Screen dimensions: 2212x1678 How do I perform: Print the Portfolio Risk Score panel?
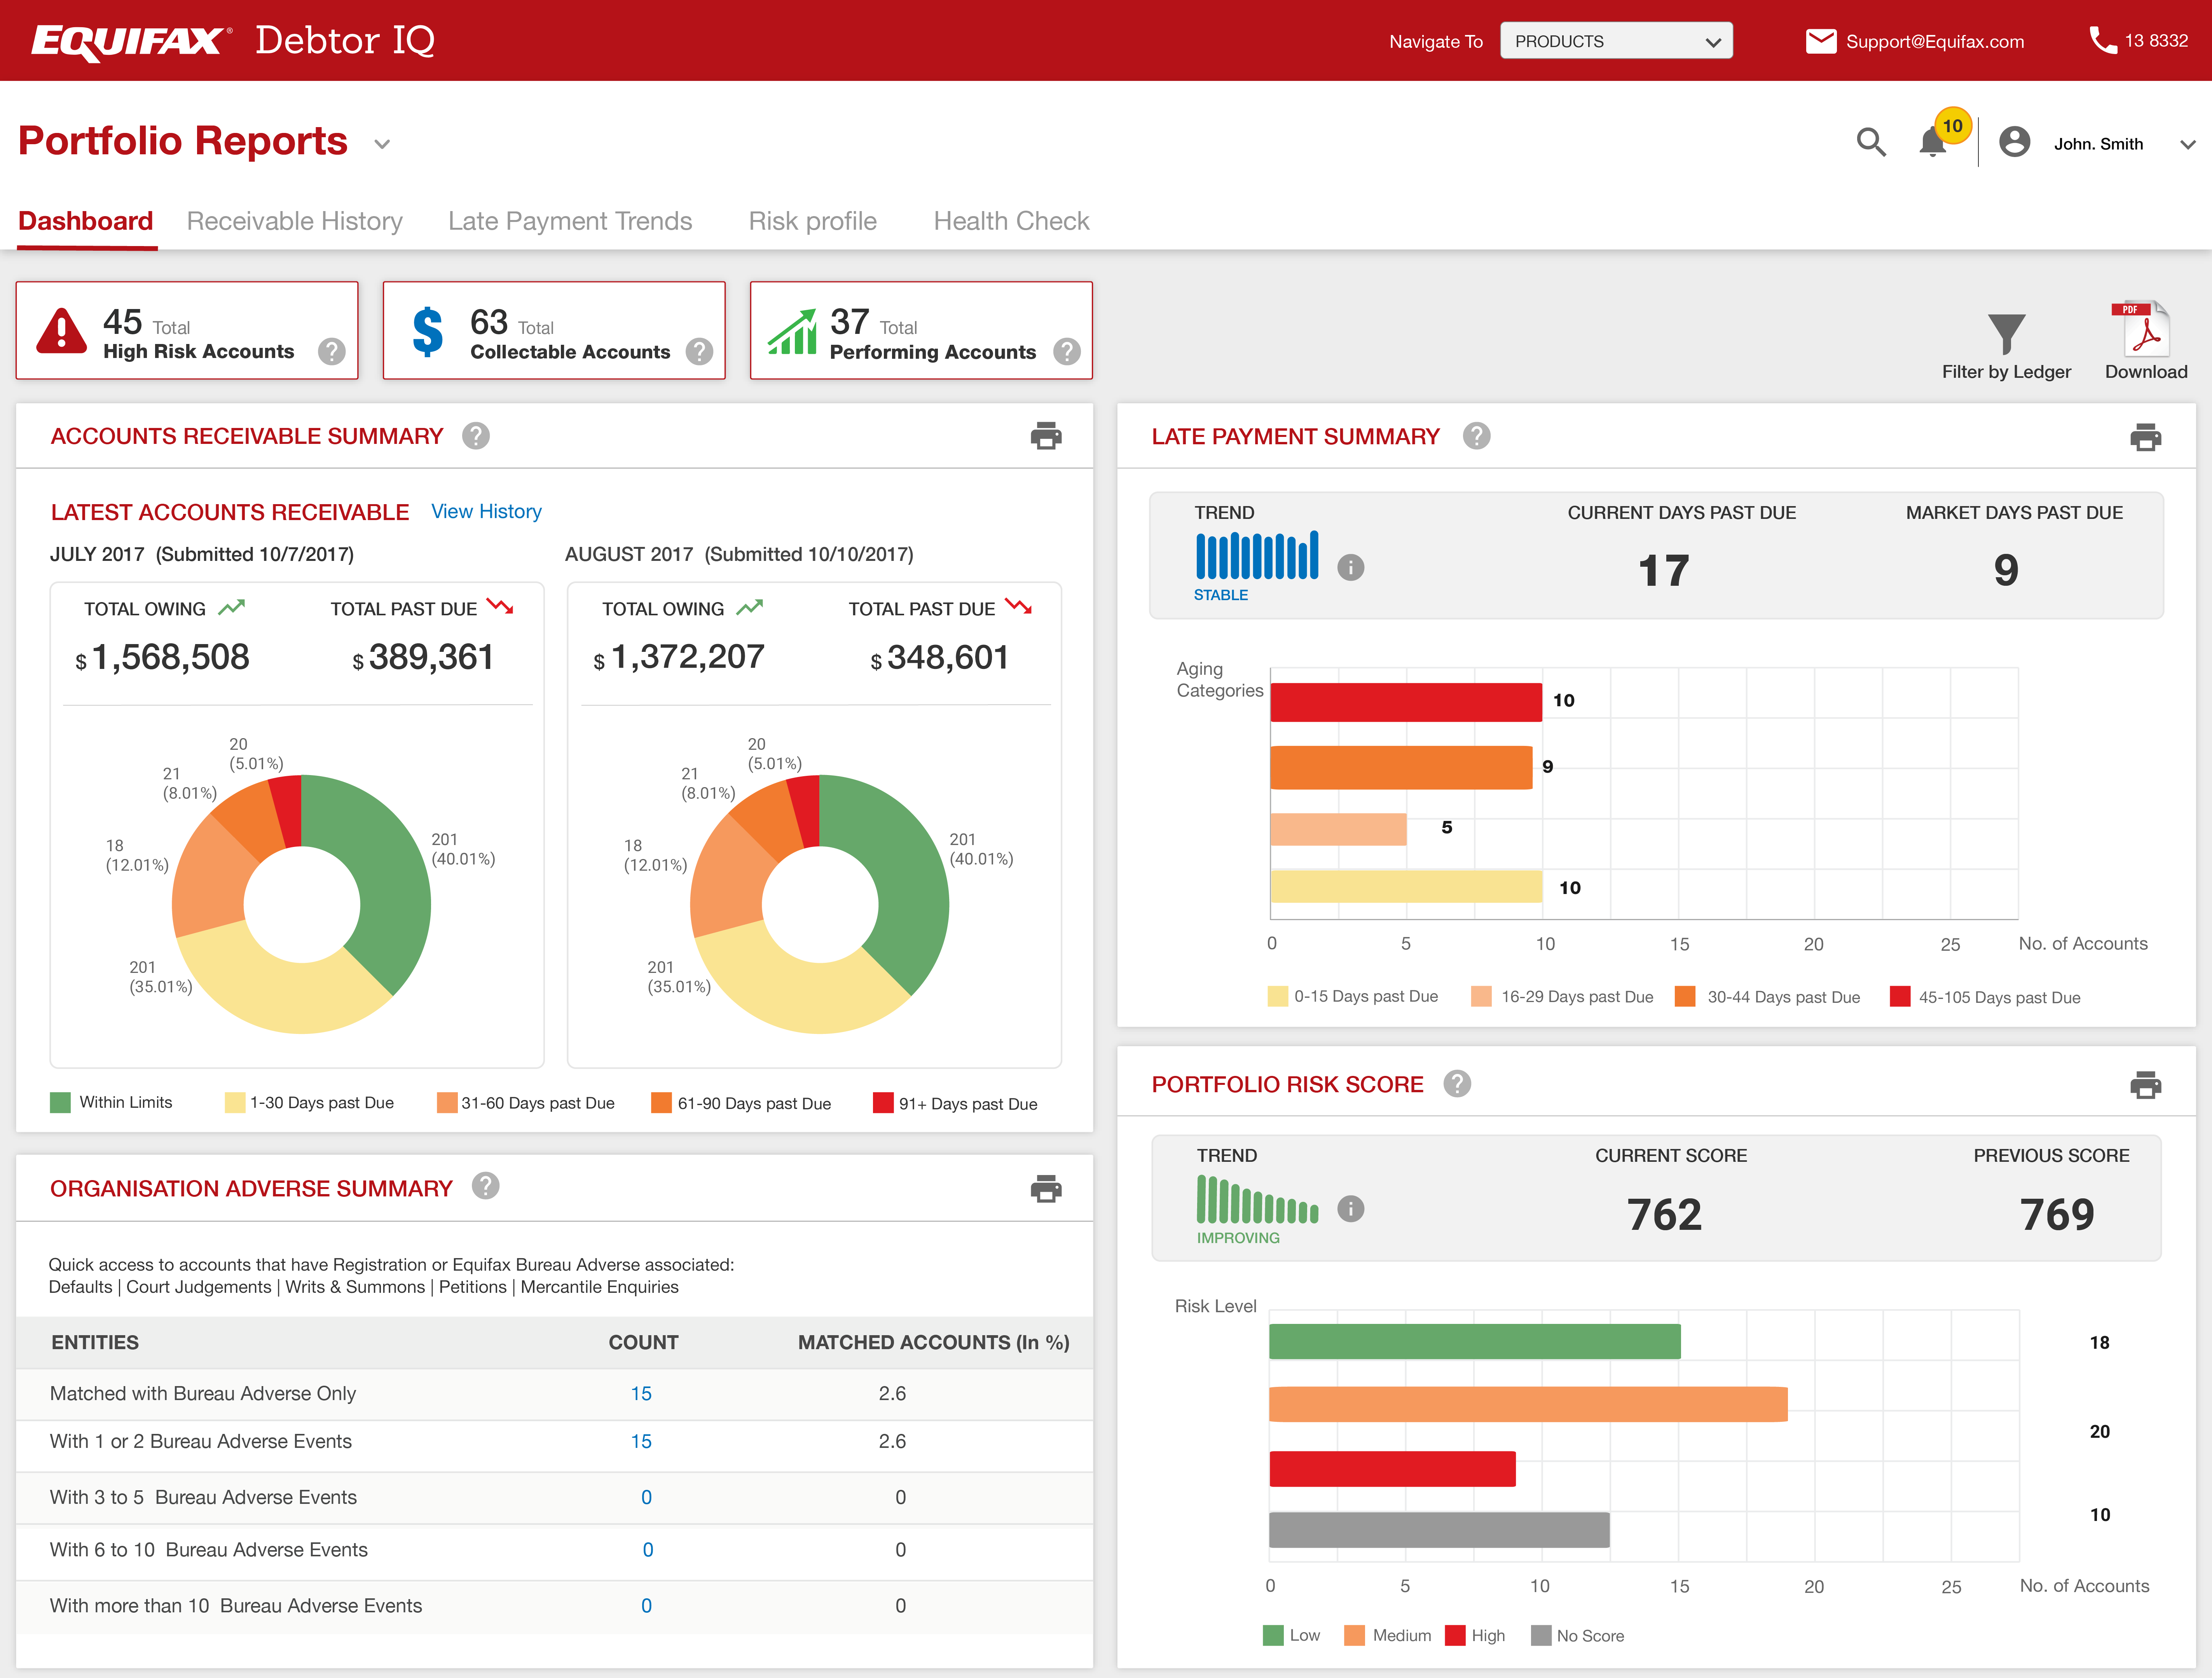(x=2145, y=1084)
